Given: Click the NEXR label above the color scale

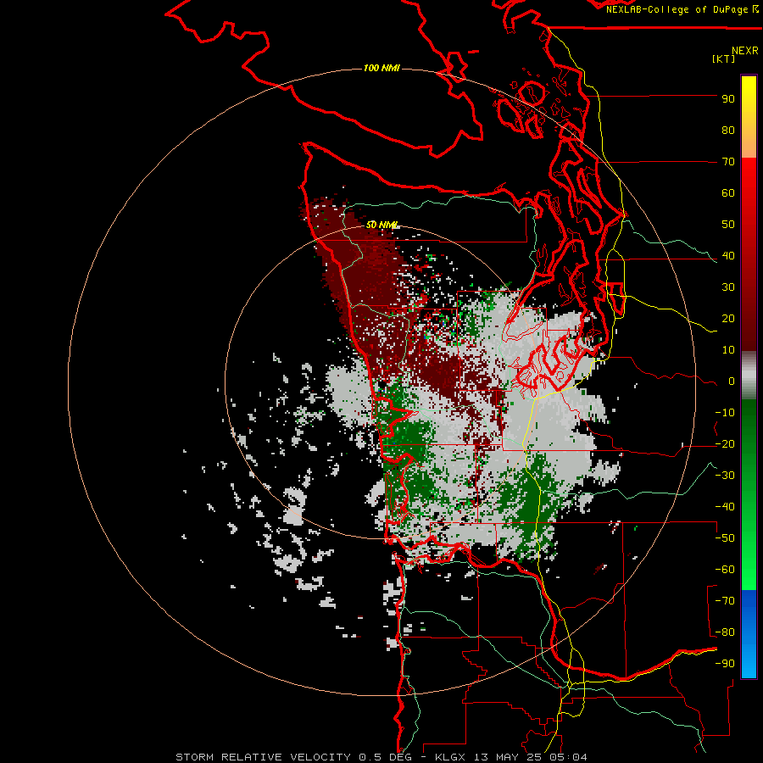Looking at the screenshot, I should coord(744,51).
